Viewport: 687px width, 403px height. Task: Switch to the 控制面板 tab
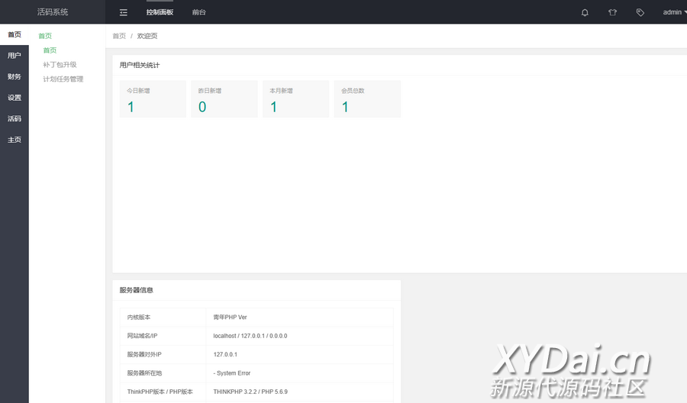click(160, 12)
